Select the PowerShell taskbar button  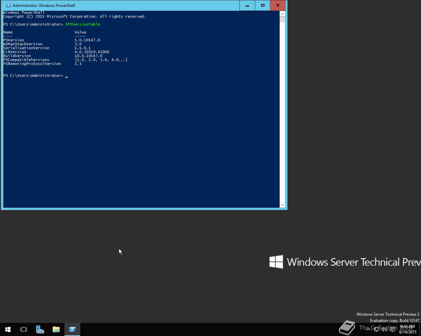pos(72,329)
